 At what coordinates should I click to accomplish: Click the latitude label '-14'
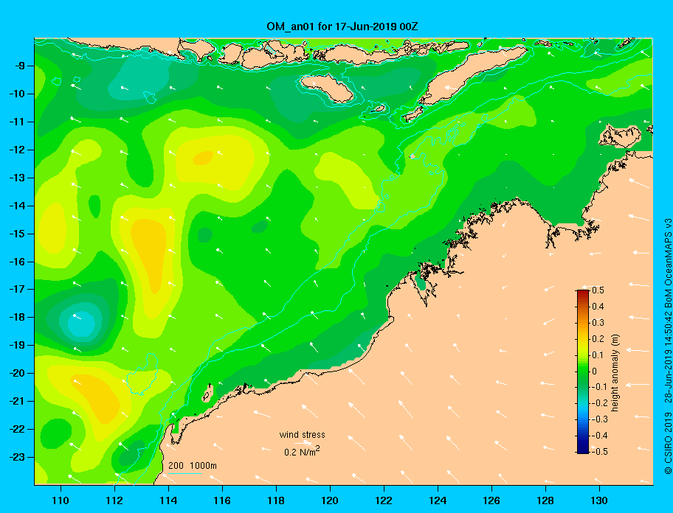(x=16, y=206)
